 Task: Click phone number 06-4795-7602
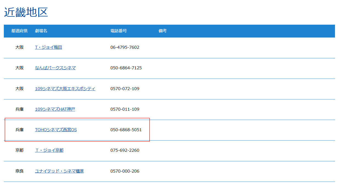pyautogui.click(x=125, y=47)
